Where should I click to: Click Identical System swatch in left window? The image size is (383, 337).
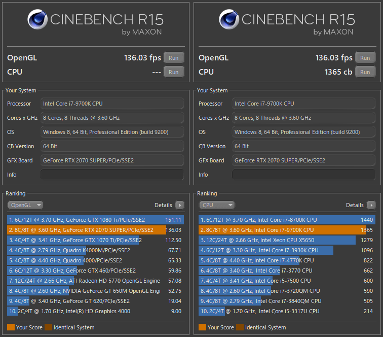48,327
